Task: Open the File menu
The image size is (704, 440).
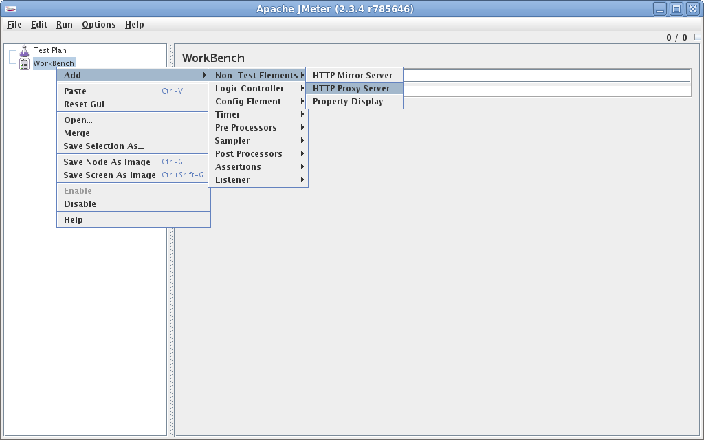Action: click(x=14, y=25)
